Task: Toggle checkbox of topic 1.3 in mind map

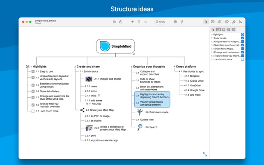Action: click(33, 85)
